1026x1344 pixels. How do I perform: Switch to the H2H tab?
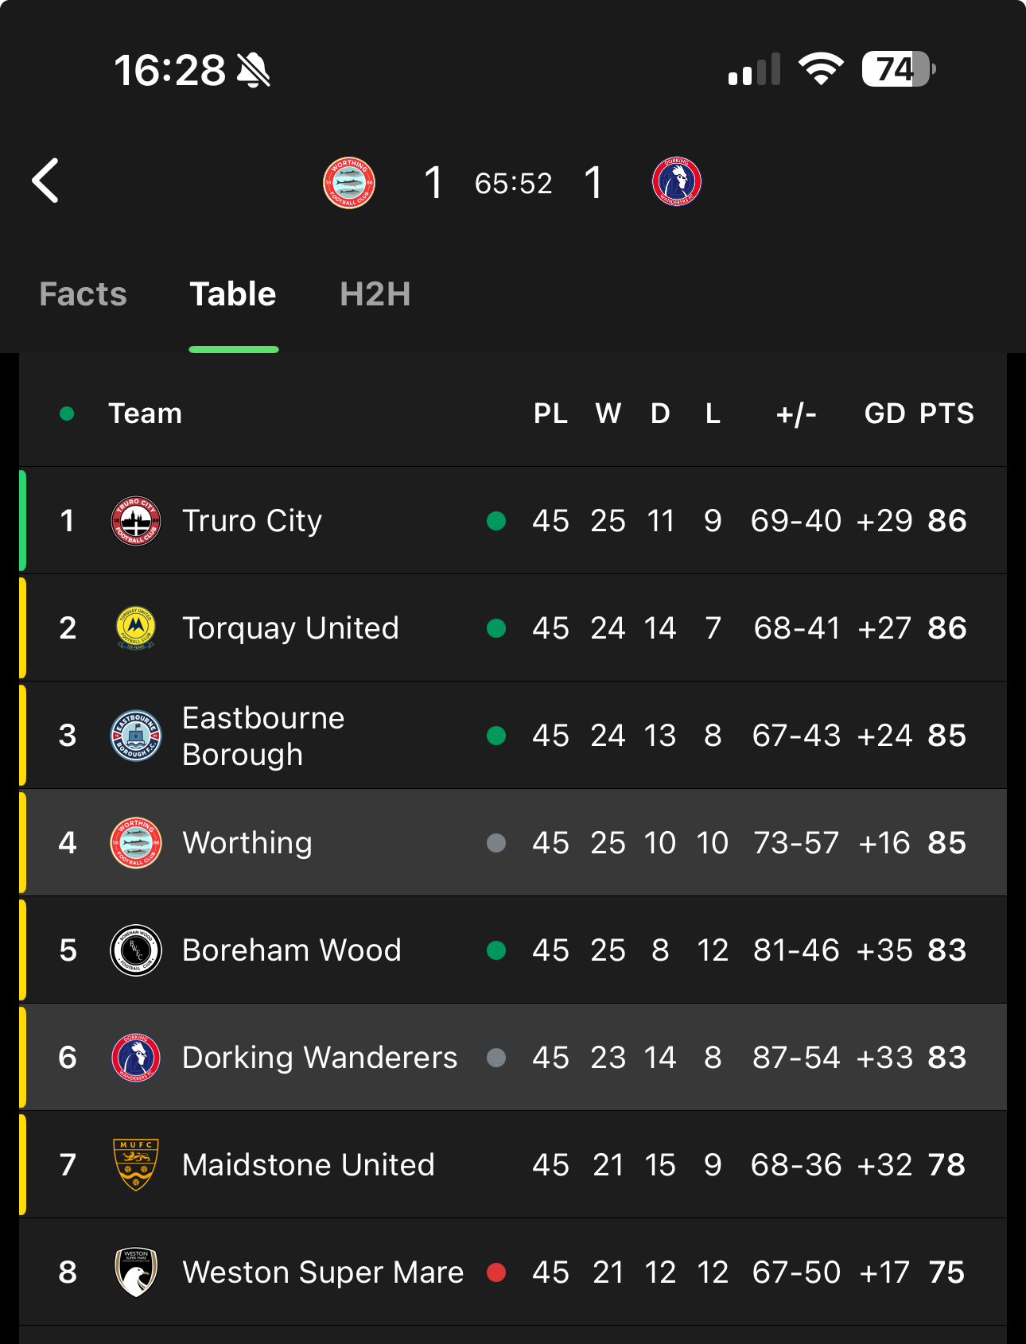(375, 294)
